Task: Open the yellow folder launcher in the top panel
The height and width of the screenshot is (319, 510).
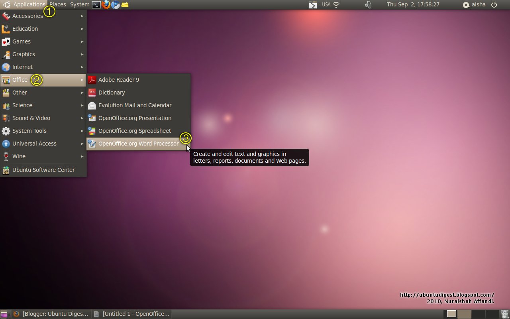Action: (125, 5)
